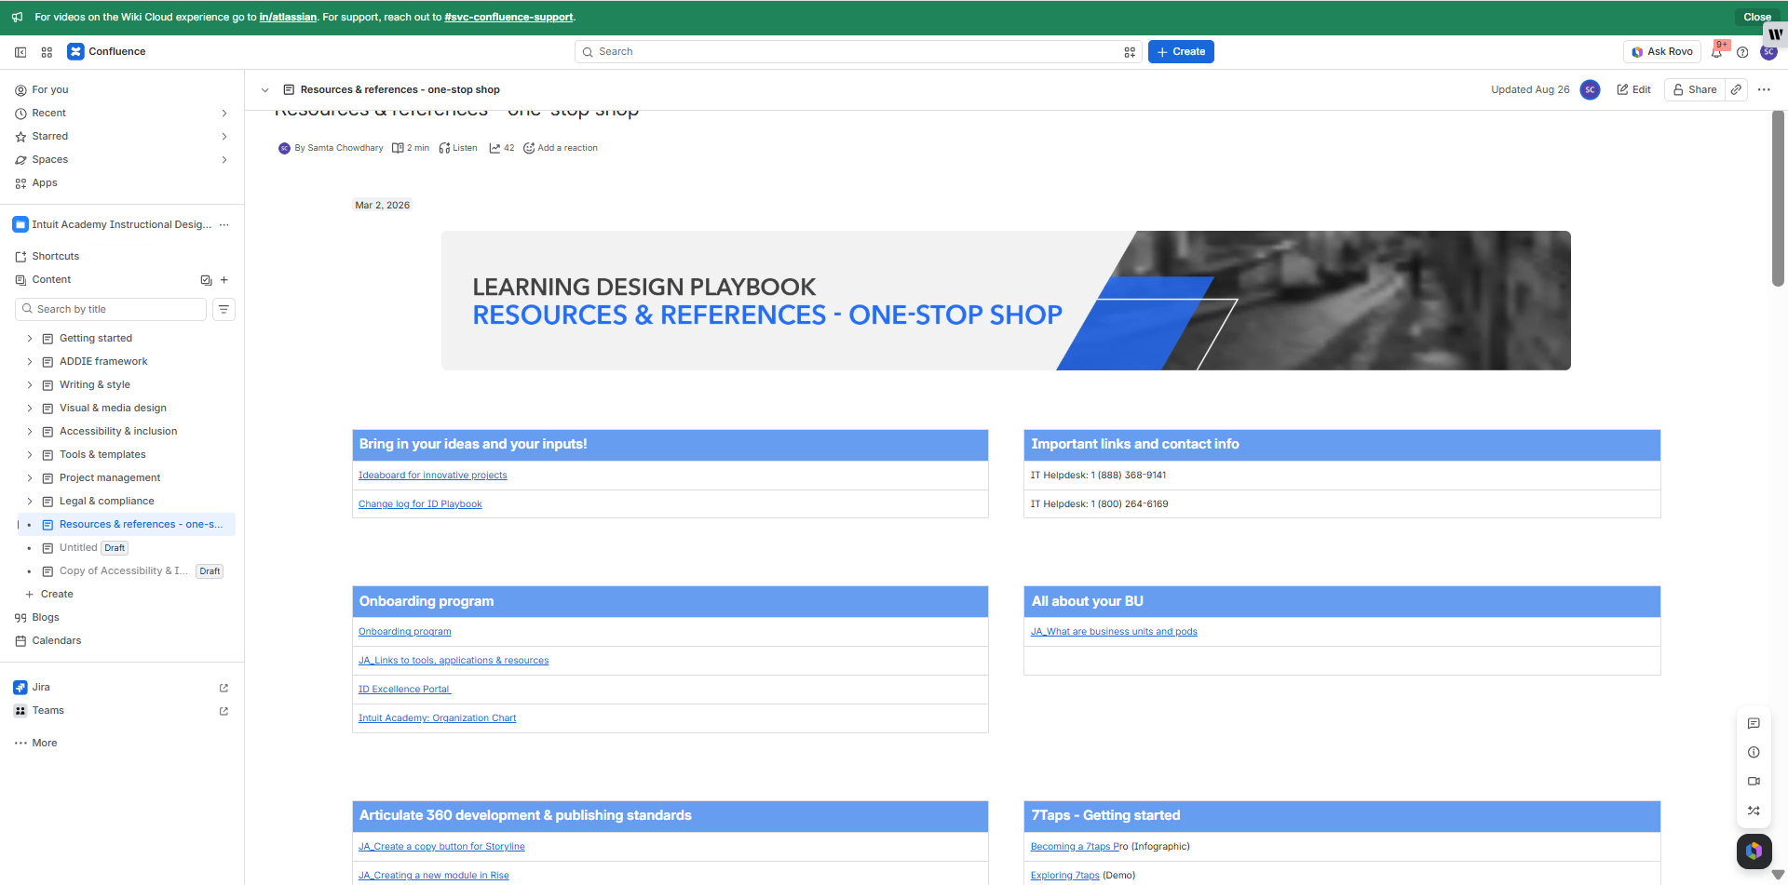Expand Visual & media design node
This screenshot has height=885, width=1788.
[29, 409]
